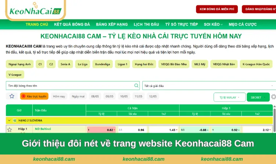
Task: Open MẸO CÁ CƯỢC menu
Action: tap(243, 24)
